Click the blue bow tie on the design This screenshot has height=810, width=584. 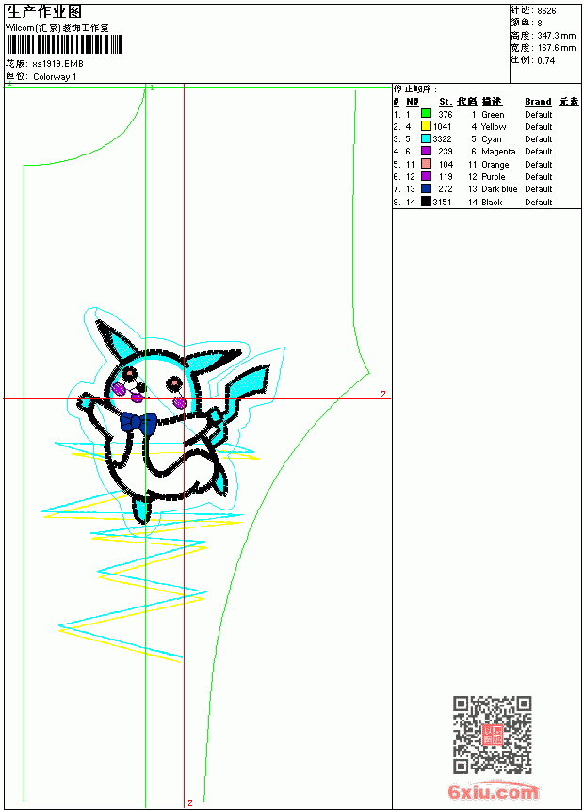138,423
